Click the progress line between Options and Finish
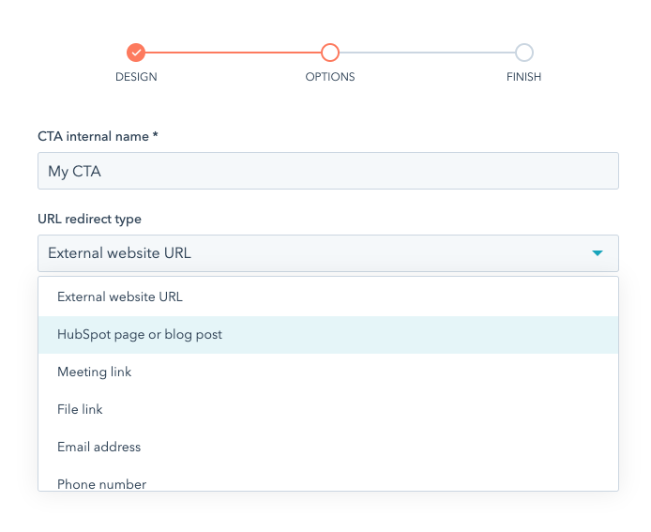 (427, 53)
